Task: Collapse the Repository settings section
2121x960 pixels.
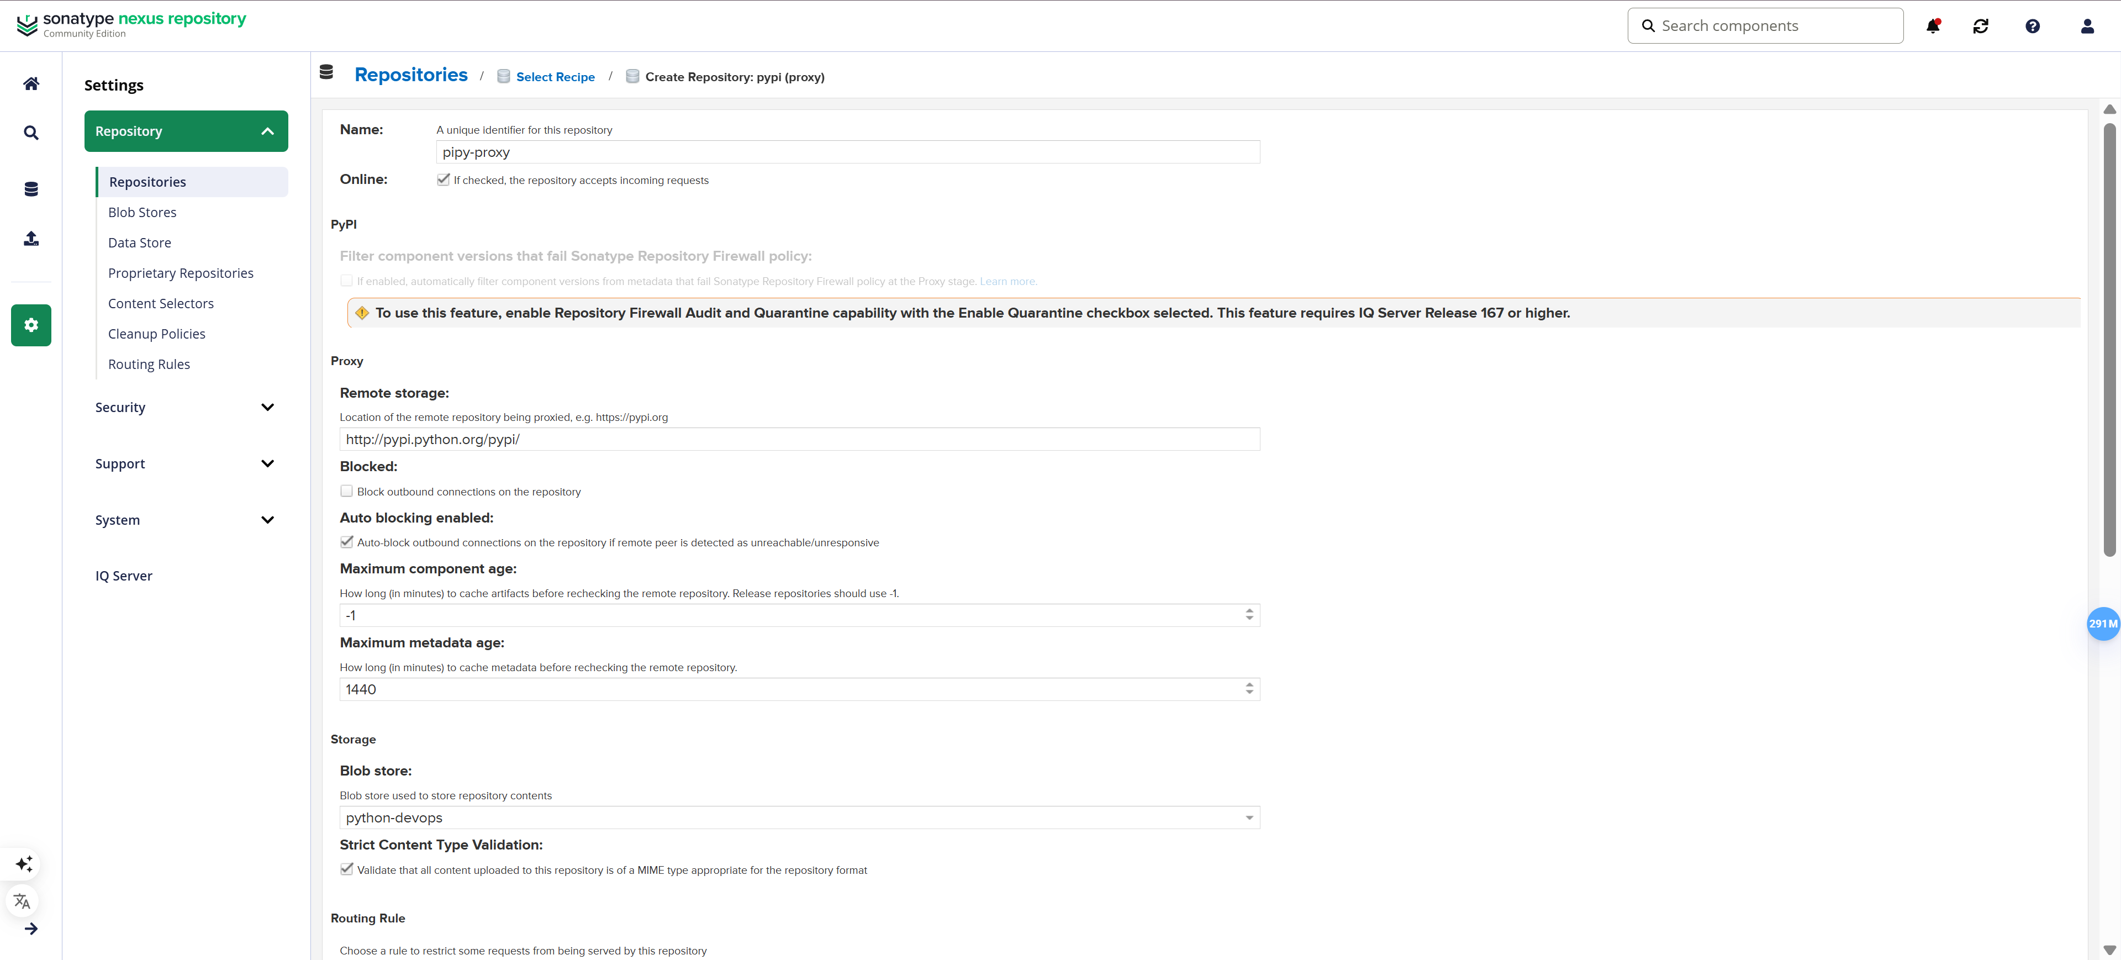Action: 186,131
